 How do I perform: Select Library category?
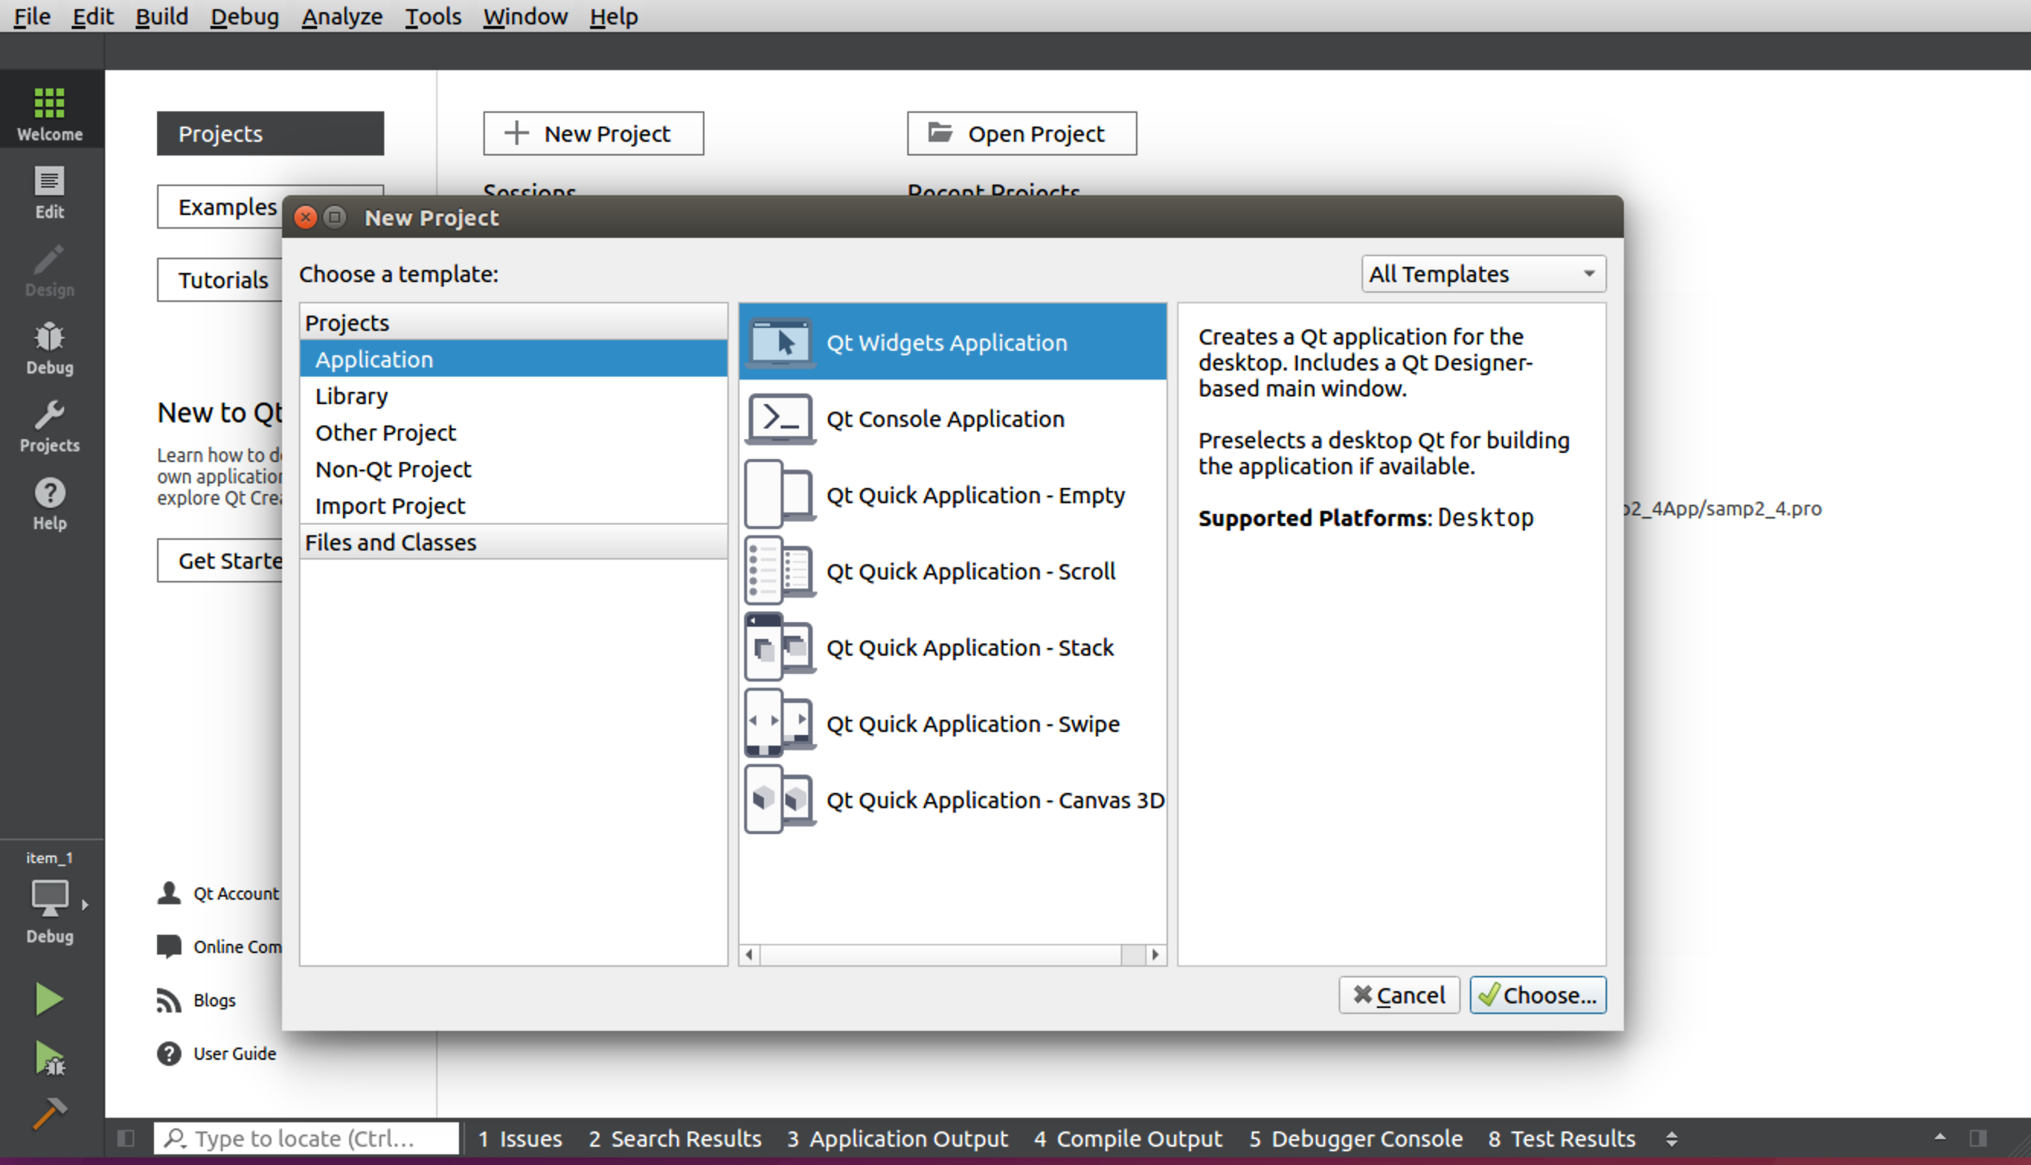514,396
